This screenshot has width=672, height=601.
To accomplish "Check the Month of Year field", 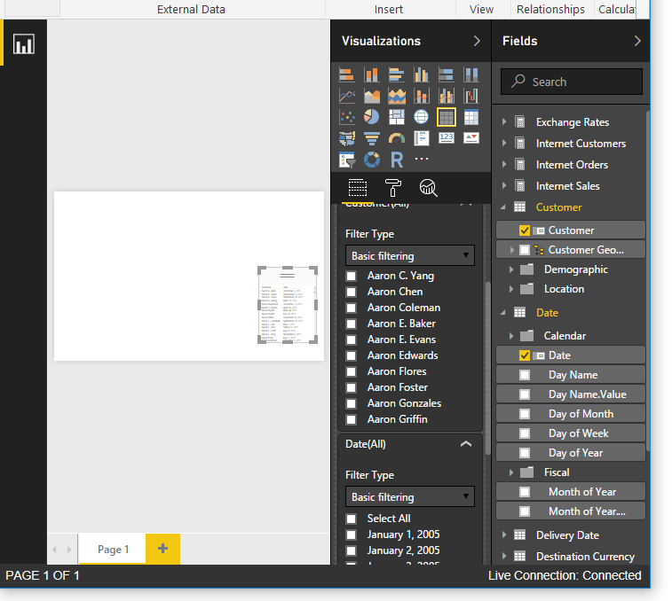I will coord(525,492).
